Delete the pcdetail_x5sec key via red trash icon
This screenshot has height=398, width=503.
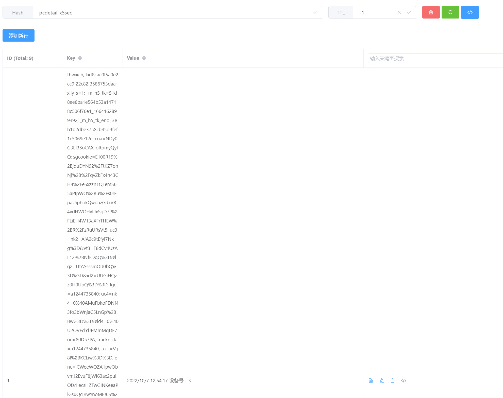(x=431, y=12)
